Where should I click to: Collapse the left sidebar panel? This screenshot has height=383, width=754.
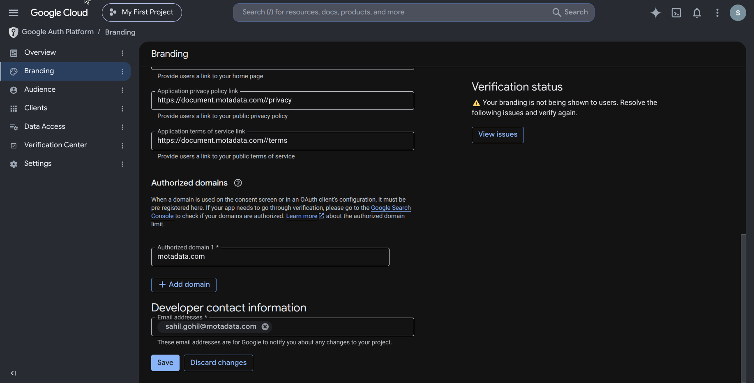tap(13, 373)
